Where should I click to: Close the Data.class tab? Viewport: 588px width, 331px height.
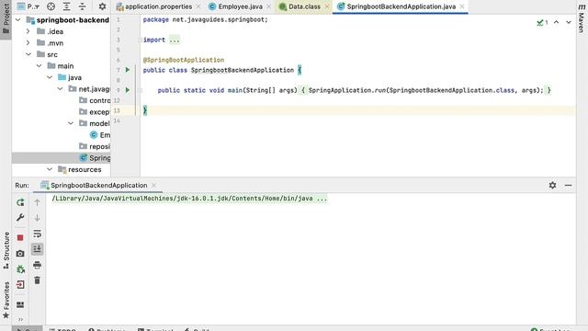(327, 6)
